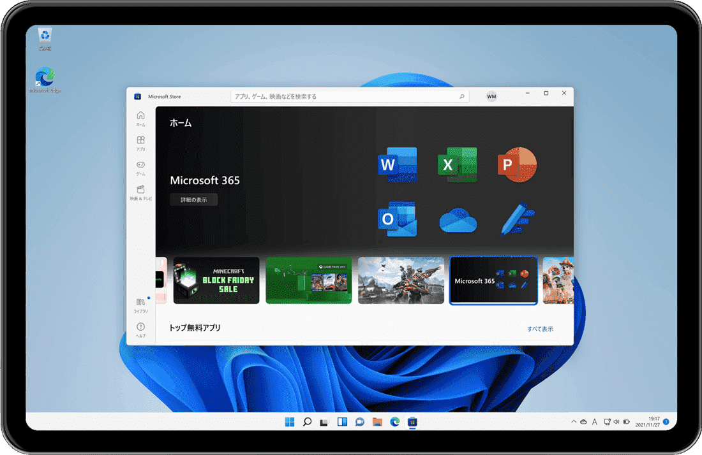702x455 pixels.
Task: Click the Microsoft 365 banner title
Action: pos(205,180)
